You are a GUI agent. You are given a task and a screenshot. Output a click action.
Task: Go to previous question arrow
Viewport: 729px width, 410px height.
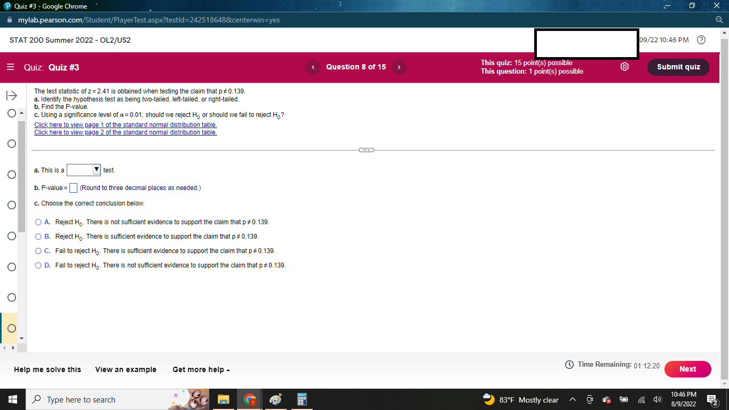313,67
